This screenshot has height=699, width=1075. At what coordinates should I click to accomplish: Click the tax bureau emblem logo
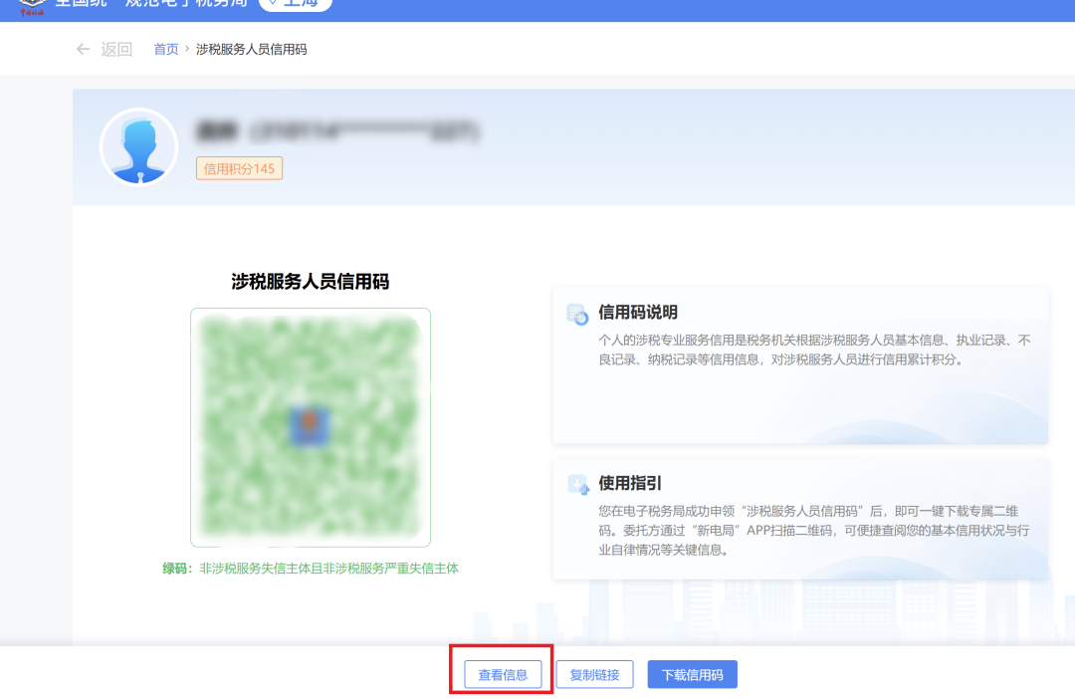33,5
